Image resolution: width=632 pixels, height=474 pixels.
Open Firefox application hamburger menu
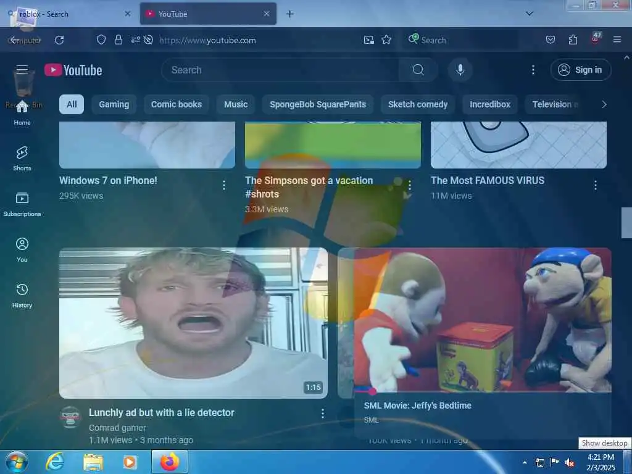coord(617,40)
